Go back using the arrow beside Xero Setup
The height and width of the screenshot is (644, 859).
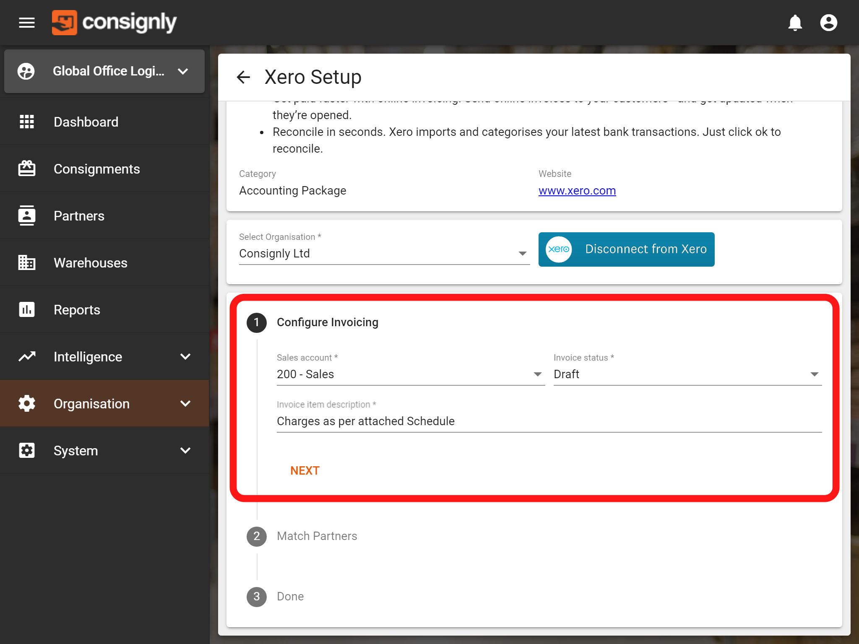click(243, 77)
